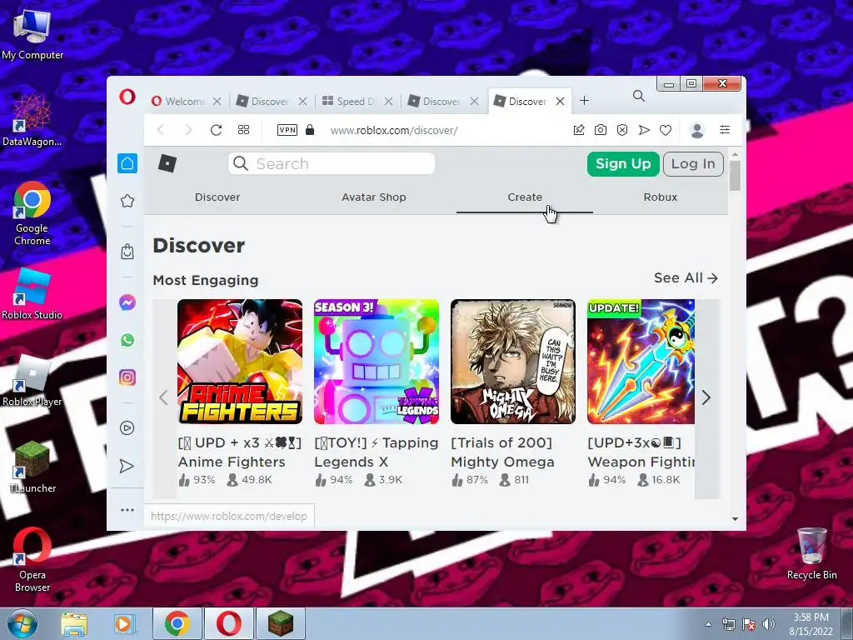Open WhatsApp in the Opera sidebar
This screenshot has width=853, height=640.
click(127, 340)
